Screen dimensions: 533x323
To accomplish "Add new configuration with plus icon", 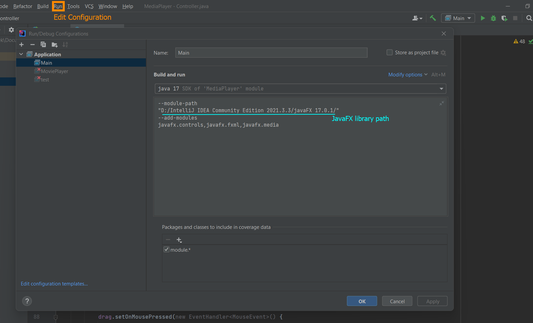I will tap(21, 45).
